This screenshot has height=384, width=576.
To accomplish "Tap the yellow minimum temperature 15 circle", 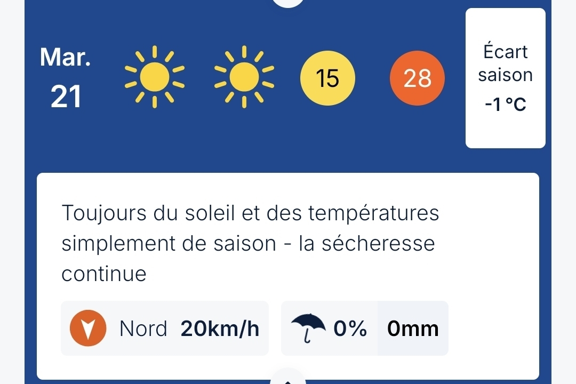I will [327, 78].
